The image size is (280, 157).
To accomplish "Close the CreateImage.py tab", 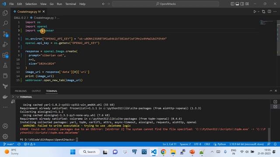I will (44, 12).
